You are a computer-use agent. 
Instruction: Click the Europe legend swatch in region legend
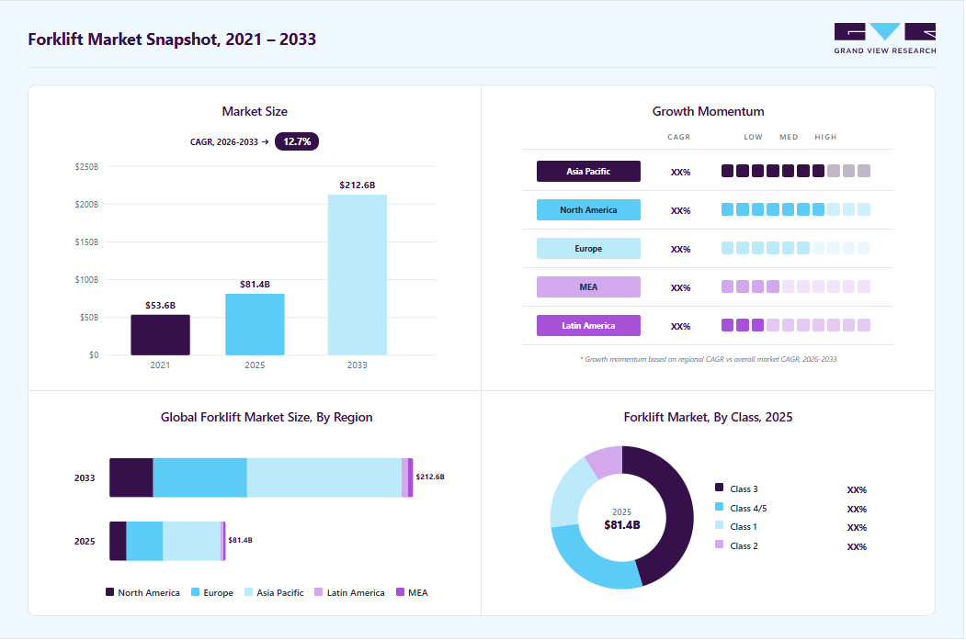pos(195,592)
